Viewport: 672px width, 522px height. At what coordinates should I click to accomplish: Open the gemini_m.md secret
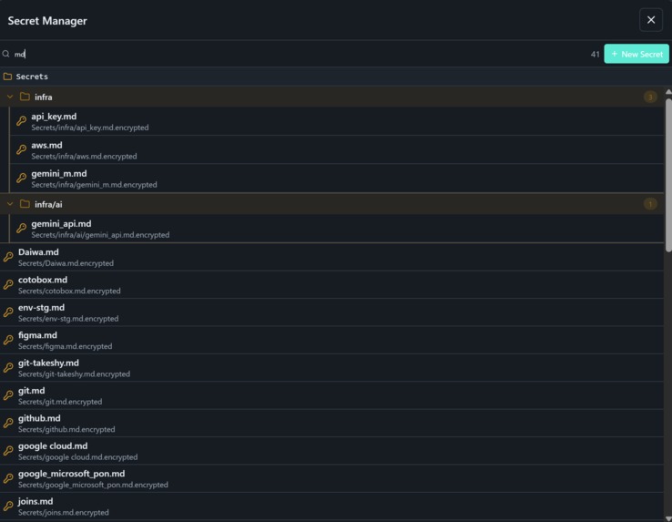[x=337, y=178]
